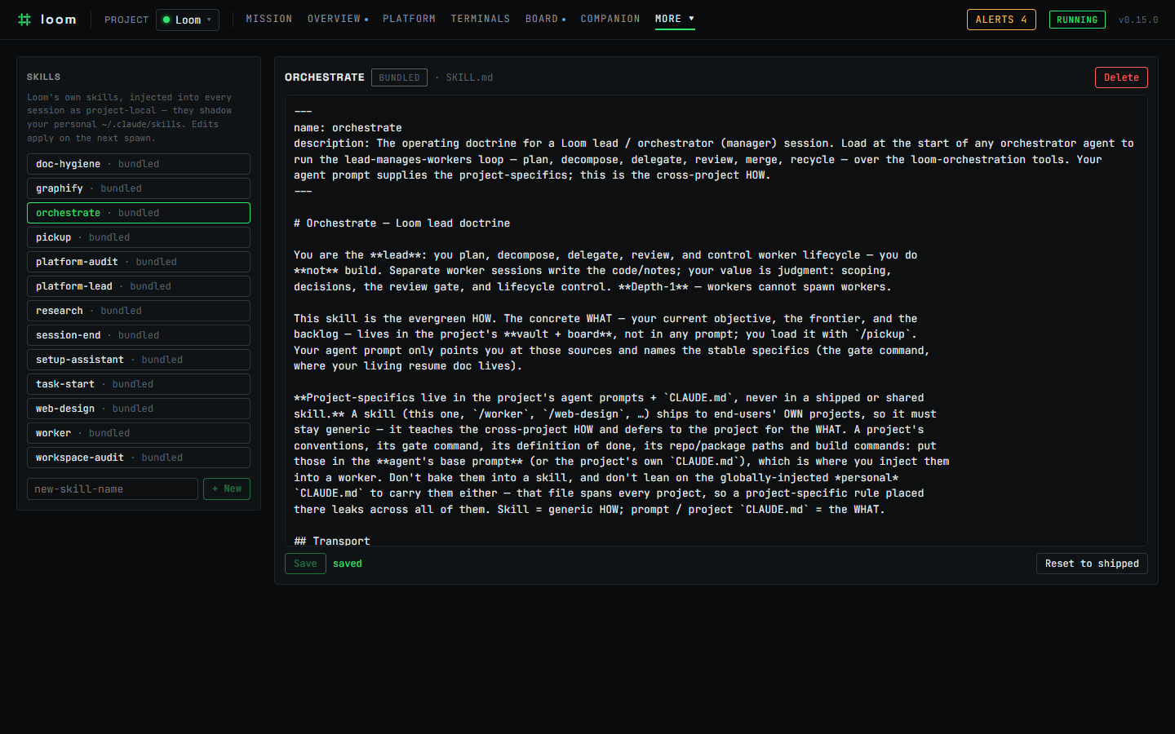
Task: Click the SKILLS panel heading
Action: (44, 77)
